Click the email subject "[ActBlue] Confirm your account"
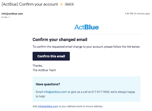This screenshot has width=152, height=111. pyautogui.click(x=30, y=4)
